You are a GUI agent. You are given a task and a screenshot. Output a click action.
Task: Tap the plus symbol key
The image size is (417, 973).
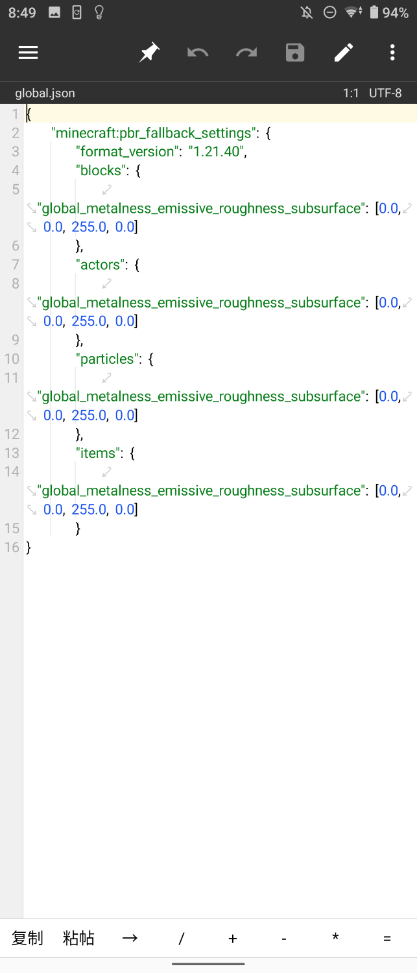click(233, 938)
